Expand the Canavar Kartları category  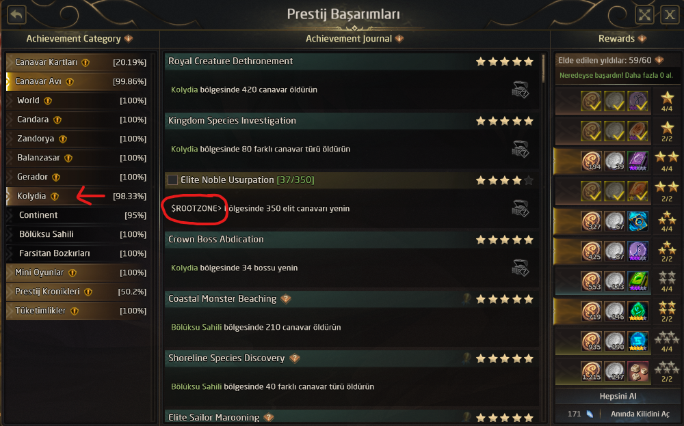point(48,62)
